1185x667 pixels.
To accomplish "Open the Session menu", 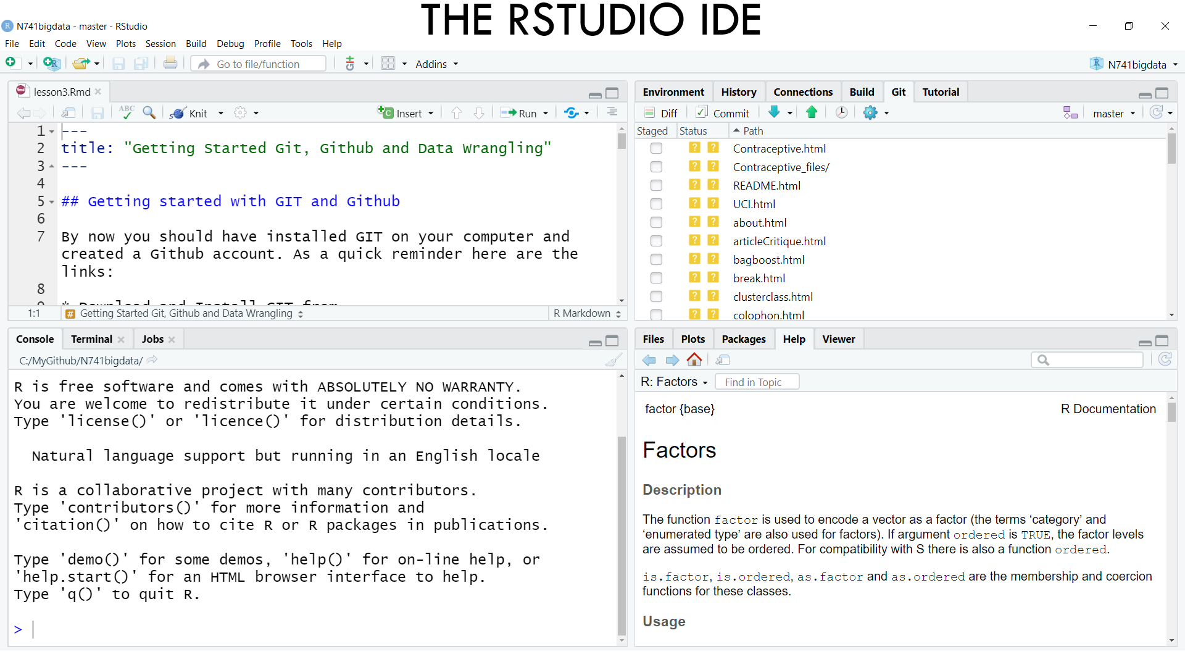I will tap(160, 44).
